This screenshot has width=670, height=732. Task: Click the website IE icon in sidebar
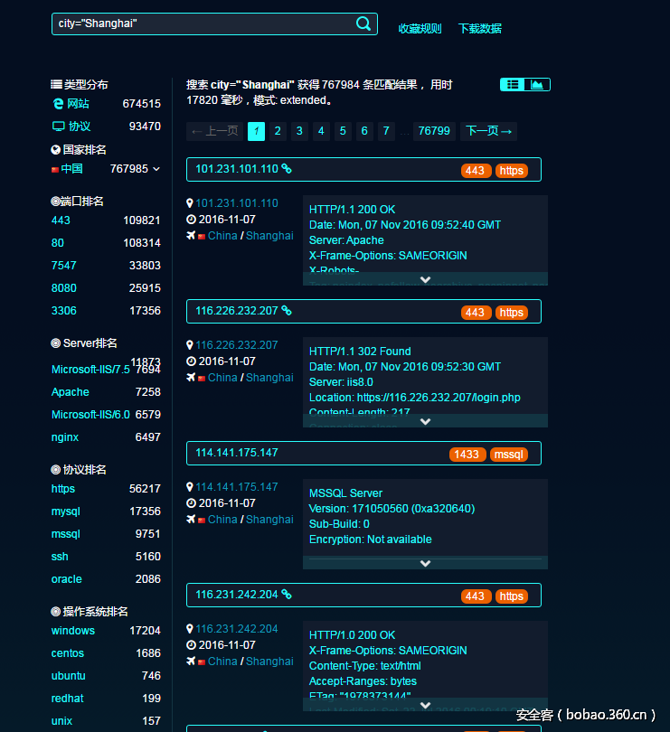58,104
